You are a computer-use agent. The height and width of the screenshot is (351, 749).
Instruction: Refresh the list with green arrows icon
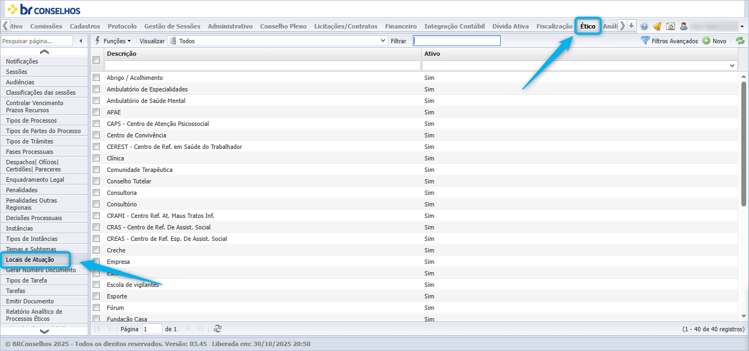pos(740,41)
